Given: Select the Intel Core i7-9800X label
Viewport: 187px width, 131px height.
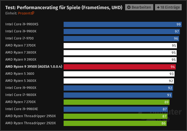Looking at the screenshot, I should coord(21,95).
